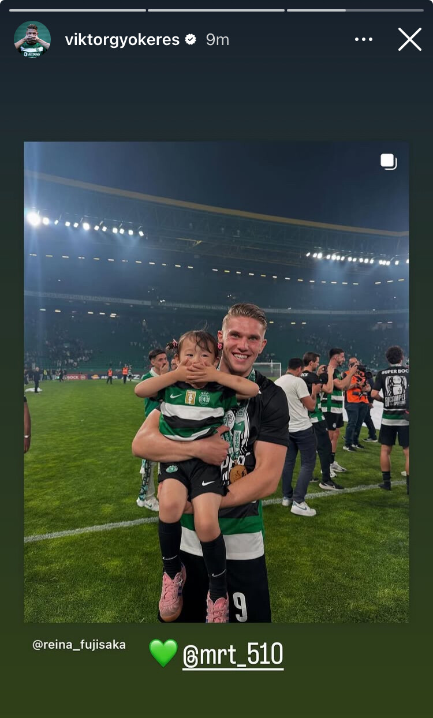Click the multi-photo carousel icon on post

coord(389,161)
